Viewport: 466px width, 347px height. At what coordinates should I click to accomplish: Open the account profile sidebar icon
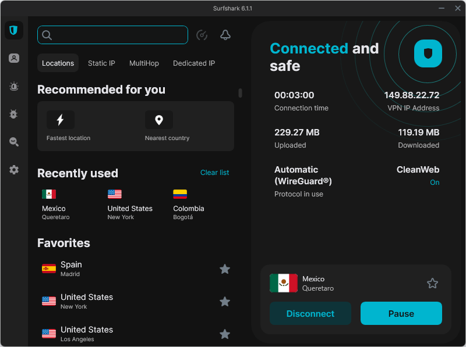[x=13, y=58]
